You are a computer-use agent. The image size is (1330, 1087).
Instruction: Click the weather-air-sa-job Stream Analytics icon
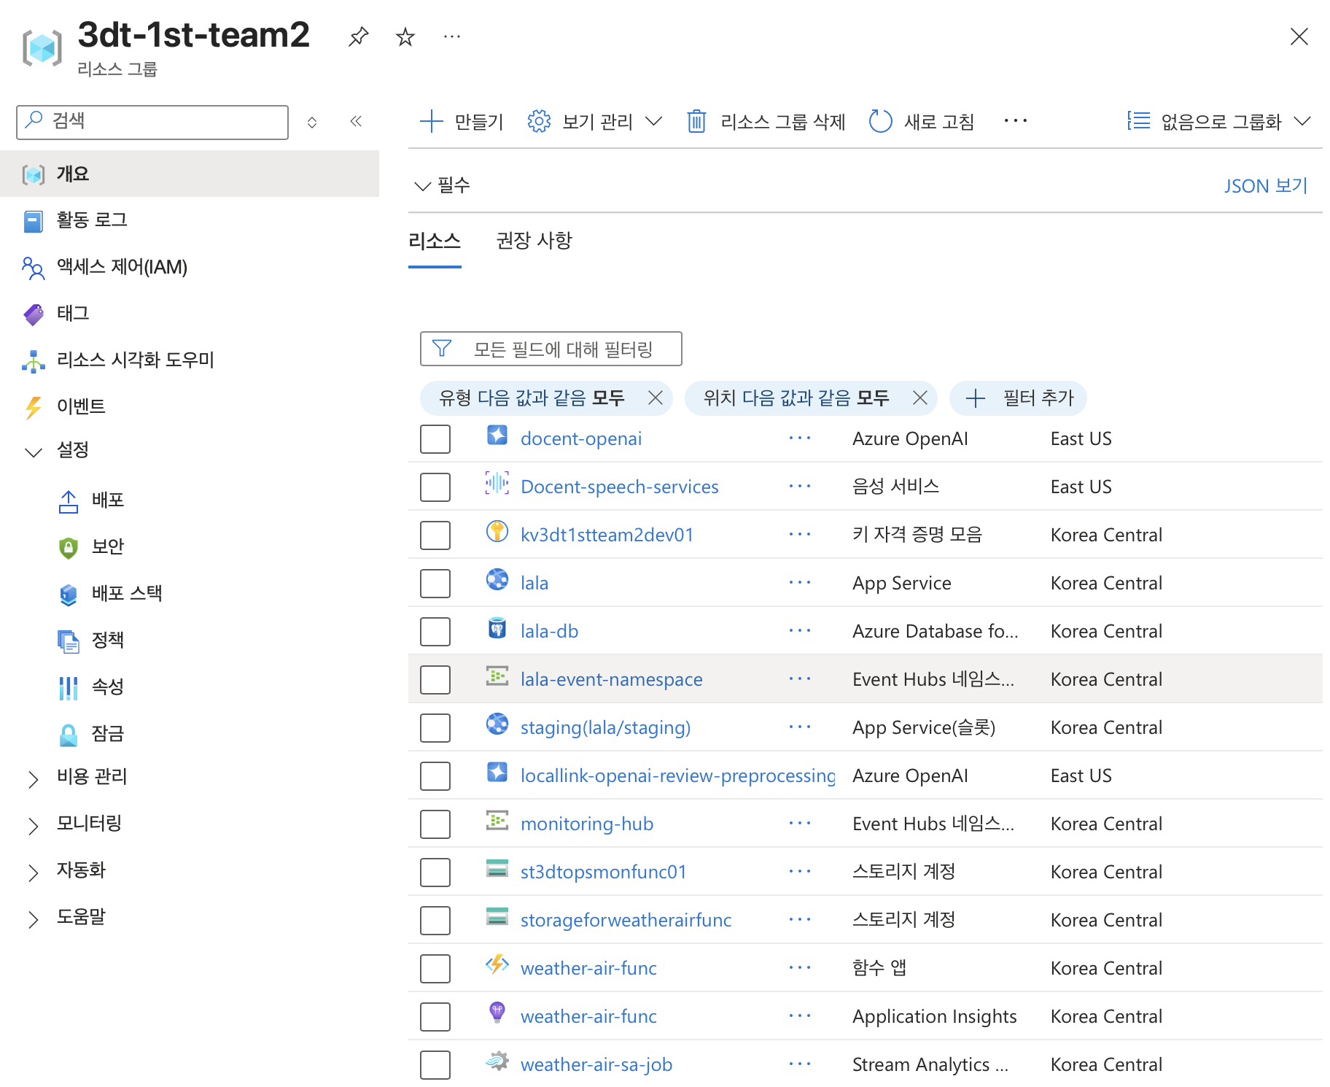497,1061
